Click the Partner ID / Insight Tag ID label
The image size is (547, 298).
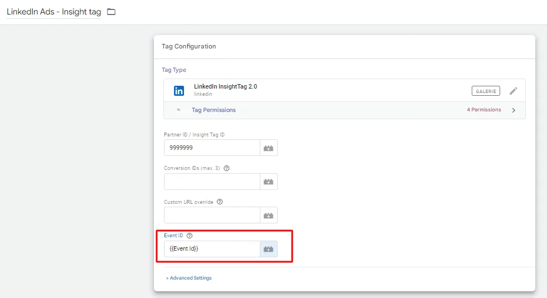click(194, 135)
